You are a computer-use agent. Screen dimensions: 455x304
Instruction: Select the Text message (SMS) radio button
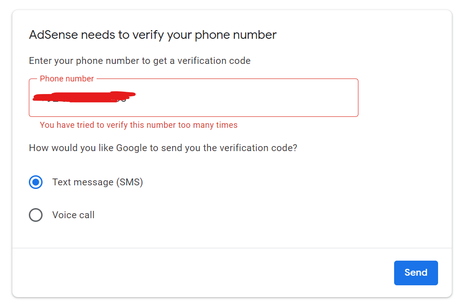tap(35, 182)
